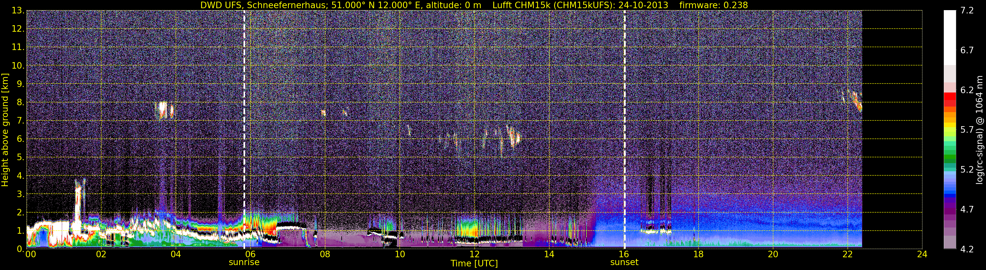Viewport: 986px width, 270px height.
Task: Click height axis tick '2.'
Action: pyautogui.click(x=20, y=213)
